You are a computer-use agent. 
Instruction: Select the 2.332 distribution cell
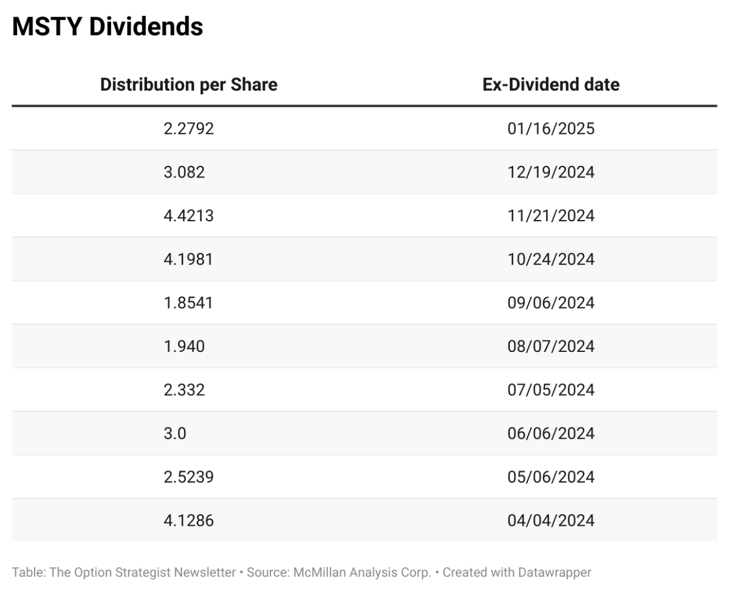click(x=184, y=390)
